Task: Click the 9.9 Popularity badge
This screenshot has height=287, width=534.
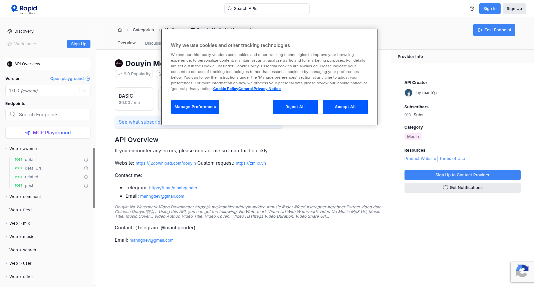Action: 134,74
